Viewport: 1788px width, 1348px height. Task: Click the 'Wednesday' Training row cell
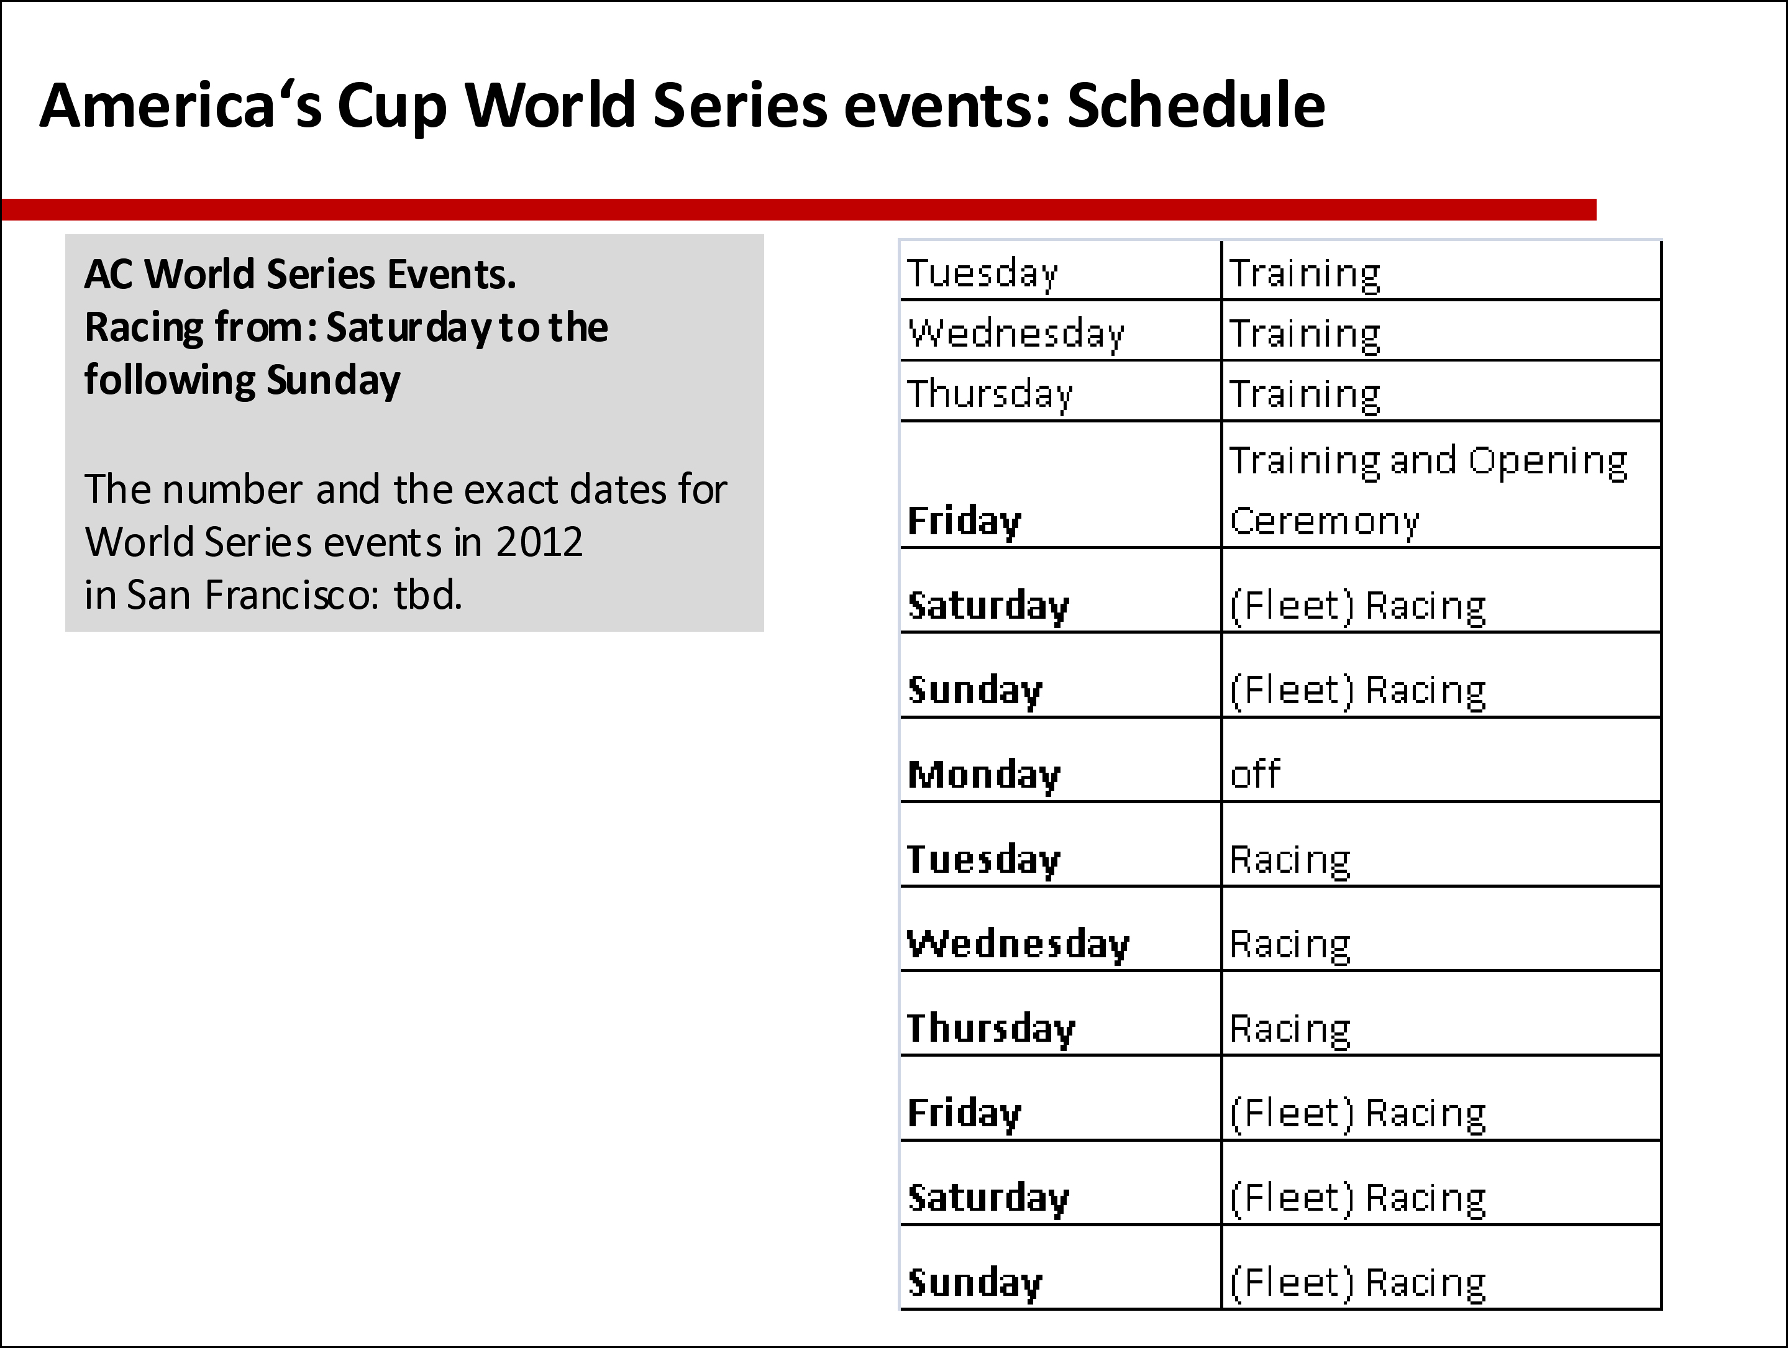[x=1060, y=330]
